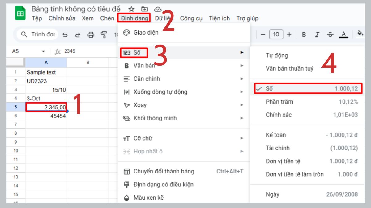Open the Chèn menu
The height and width of the screenshot is (208, 371).
click(x=107, y=18)
